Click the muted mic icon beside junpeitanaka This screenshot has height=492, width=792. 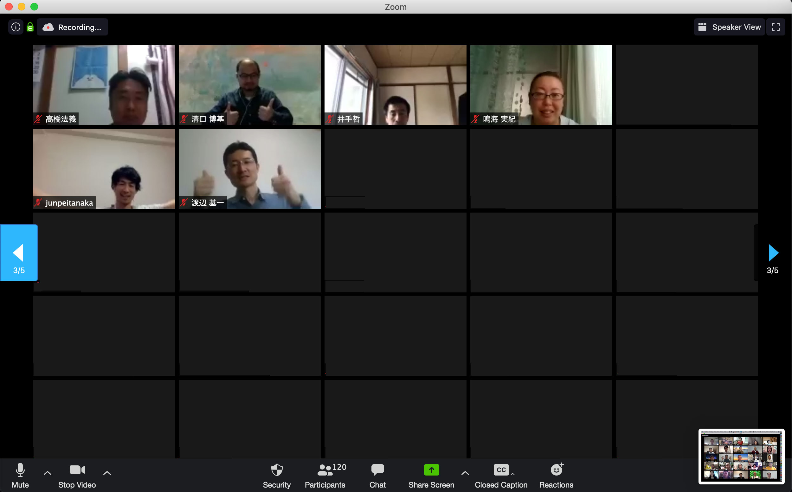(38, 203)
